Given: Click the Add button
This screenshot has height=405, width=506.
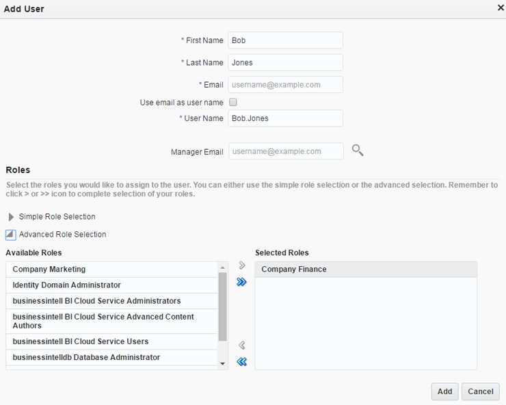Looking at the screenshot, I should tap(444, 391).
